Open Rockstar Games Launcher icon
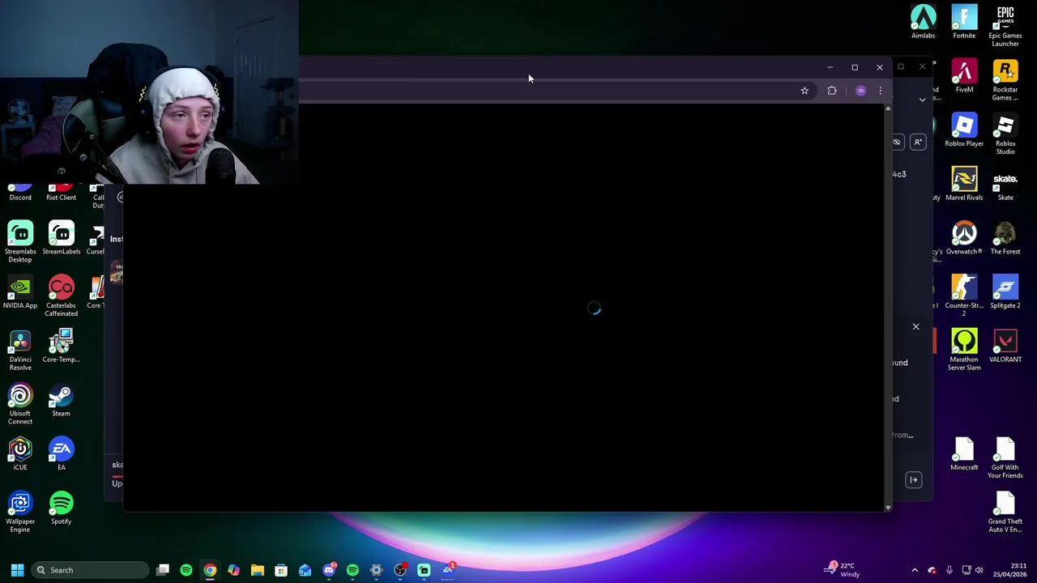The height and width of the screenshot is (583, 1037). [1005, 79]
